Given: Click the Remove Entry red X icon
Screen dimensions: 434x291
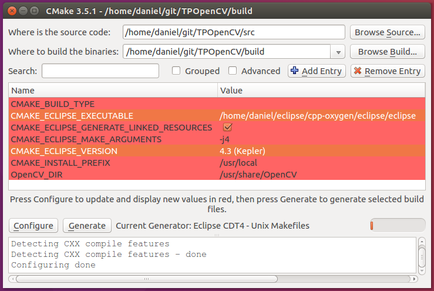Looking at the screenshot, I should [358, 71].
